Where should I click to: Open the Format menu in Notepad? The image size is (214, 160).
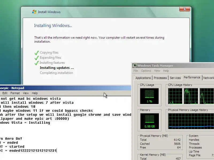pos(15,93)
